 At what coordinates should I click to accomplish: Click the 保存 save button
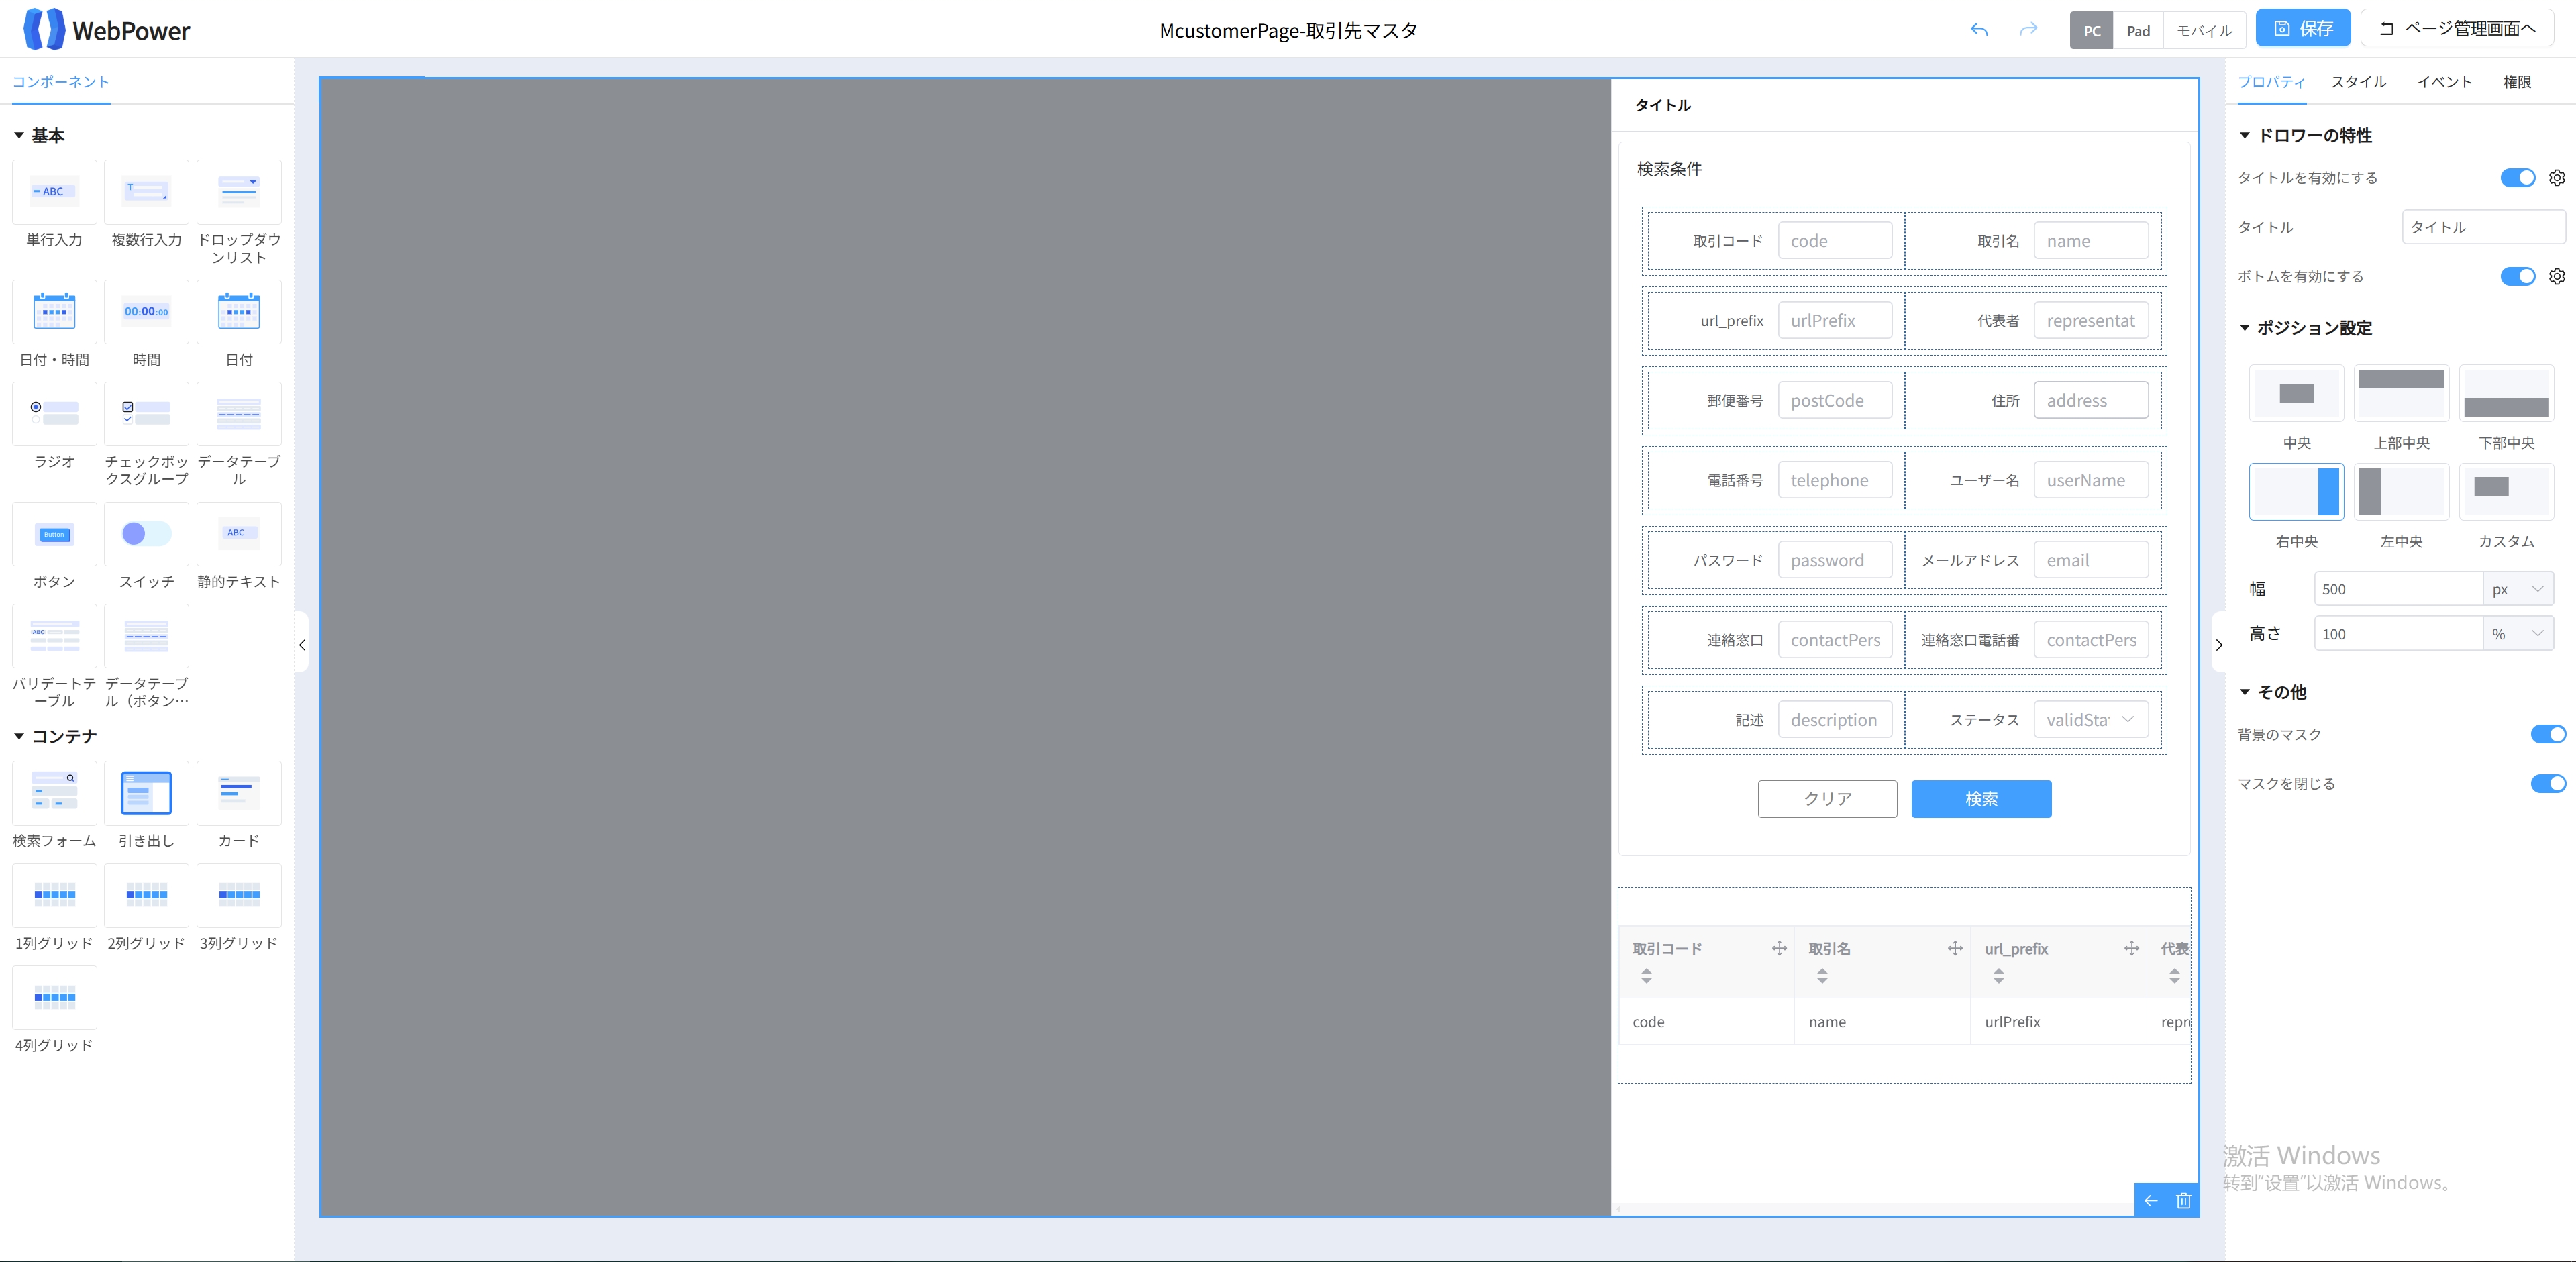(x=2303, y=29)
